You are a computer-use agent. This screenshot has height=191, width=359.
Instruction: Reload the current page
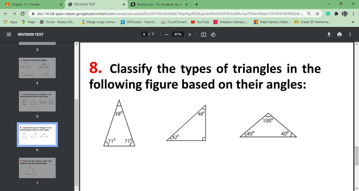[x=23, y=14]
